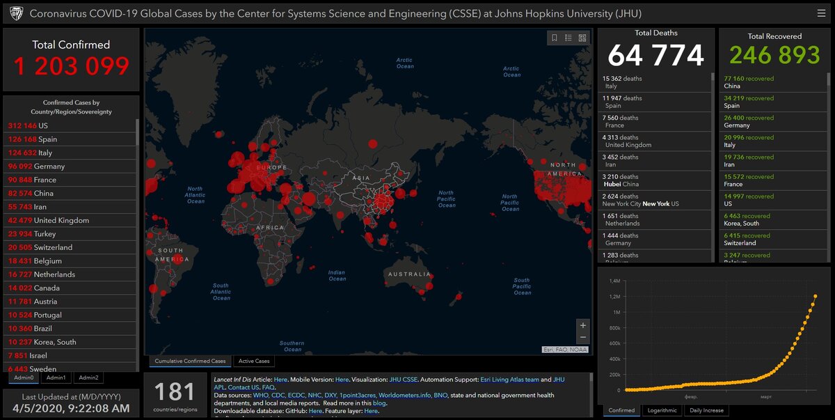Viewport: 835px width, 420px height.
Task: Click the Esri, FAO, NOAA map attribution
Action: 566,350
